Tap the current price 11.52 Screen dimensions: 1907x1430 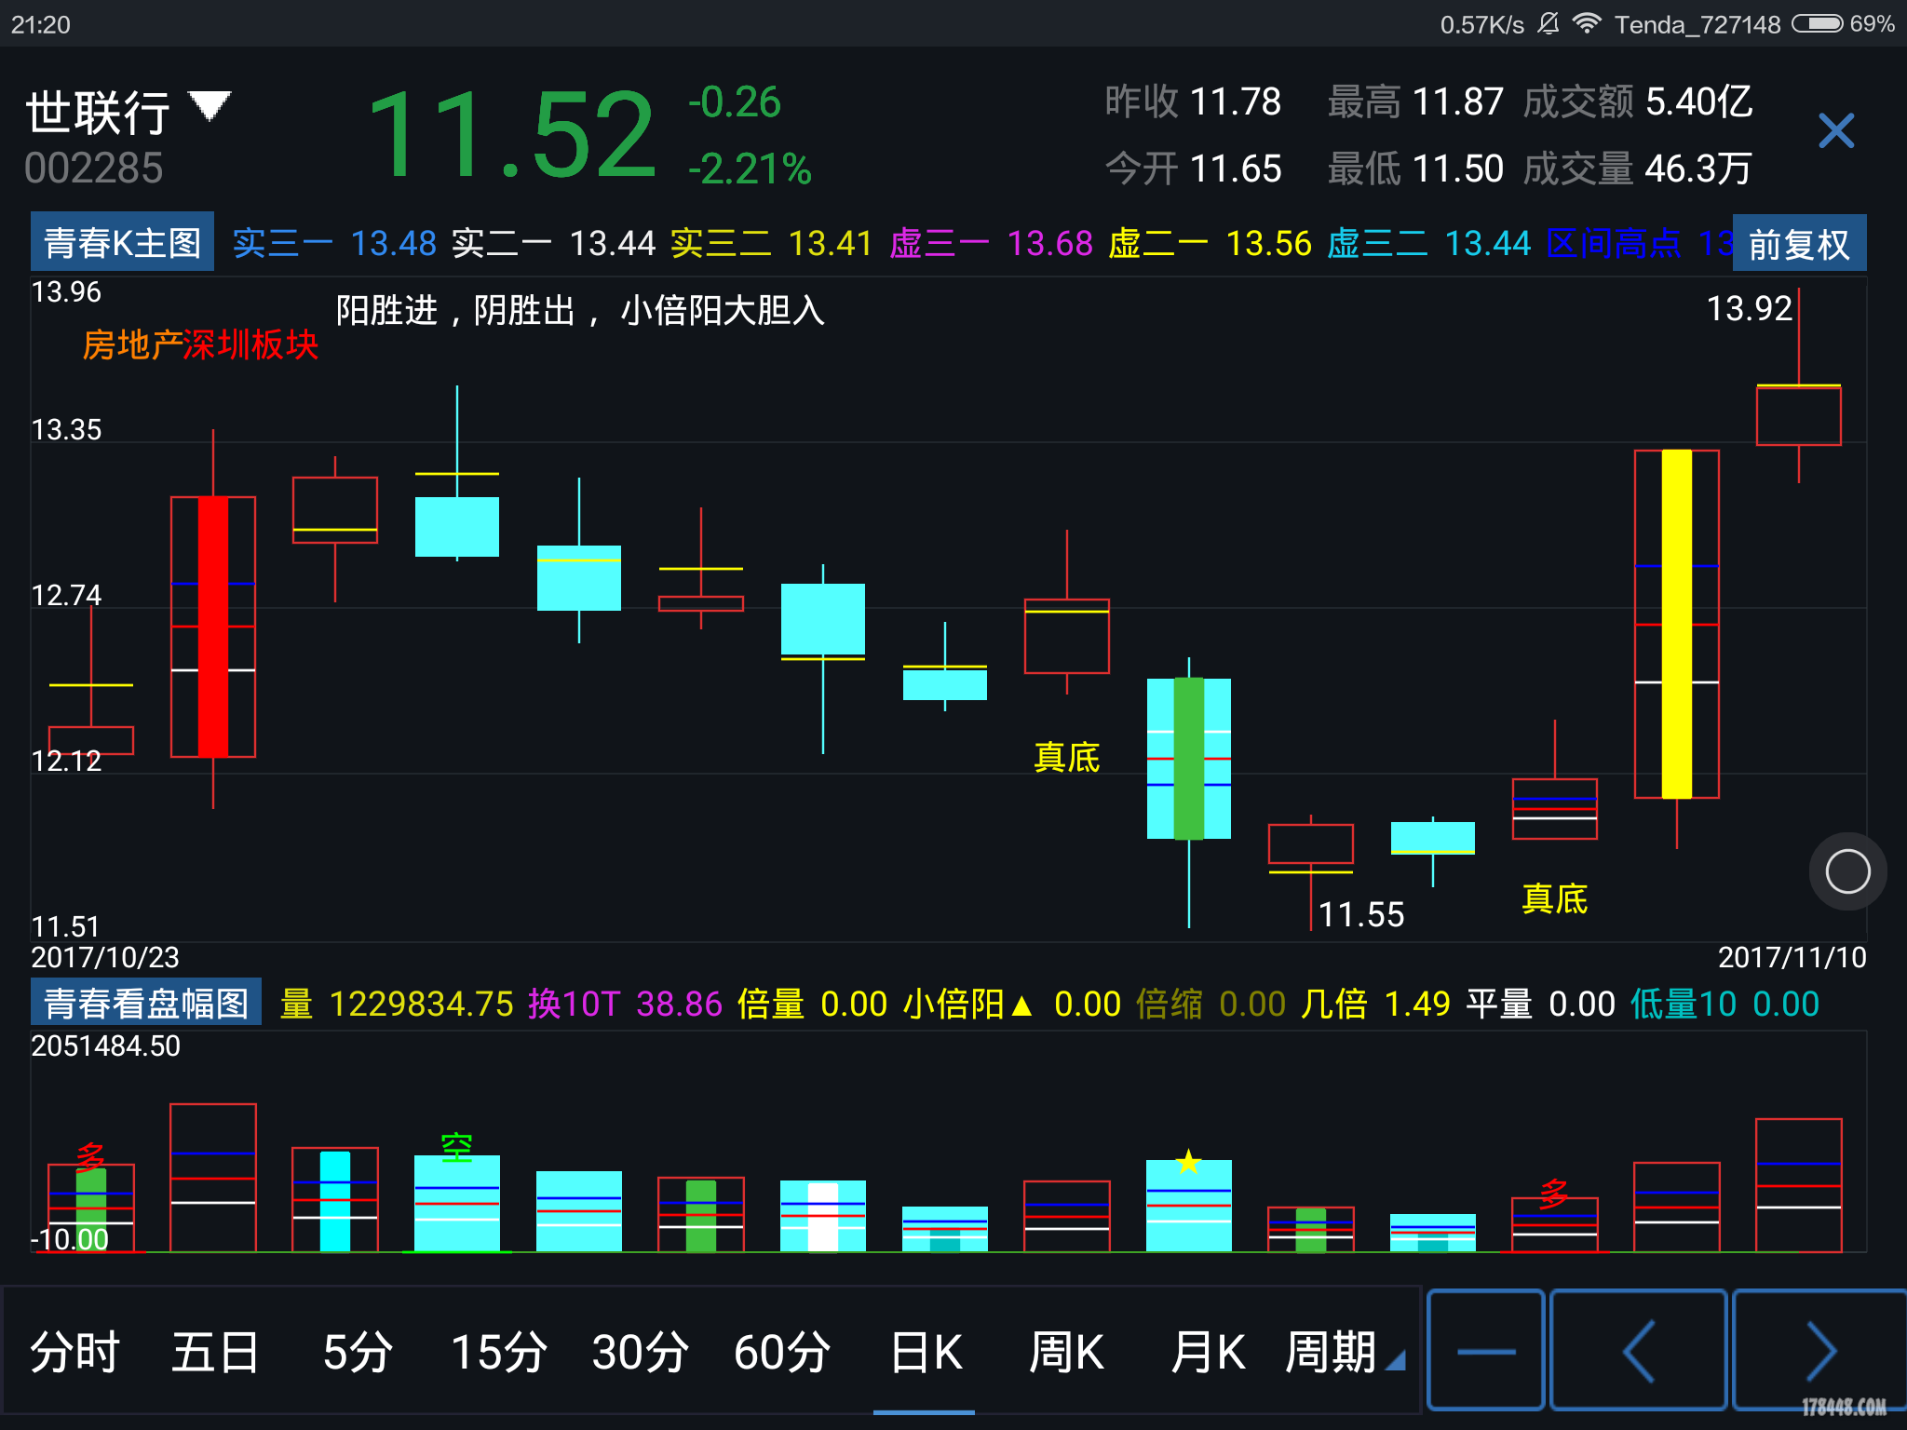click(513, 134)
